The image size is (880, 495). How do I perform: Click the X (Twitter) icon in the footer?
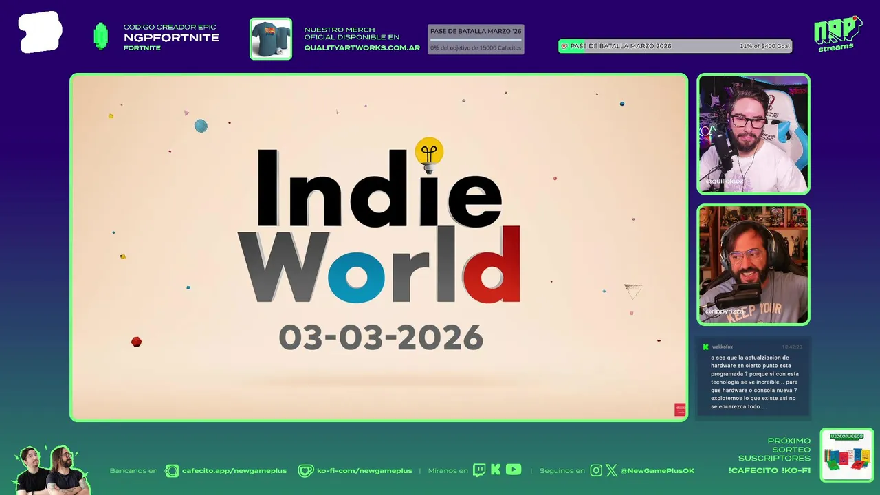(x=611, y=470)
